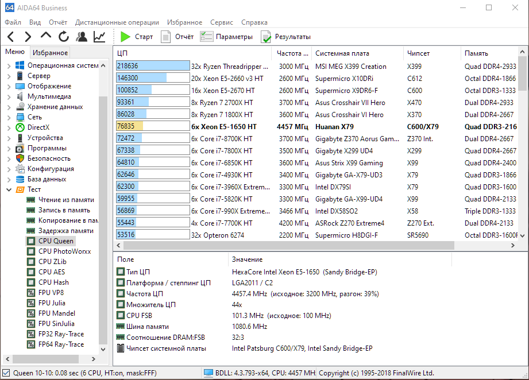
Task: Go back with the left arrow icon
Action: click(10, 36)
